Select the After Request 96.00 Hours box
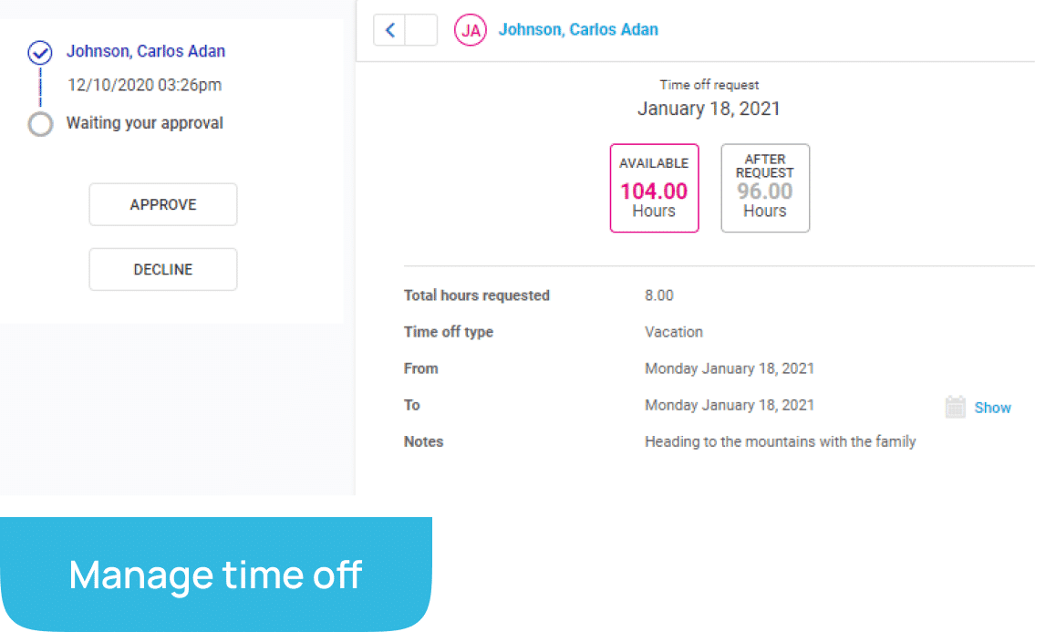Viewport: 1056px width, 632px height. pos(765,188)
